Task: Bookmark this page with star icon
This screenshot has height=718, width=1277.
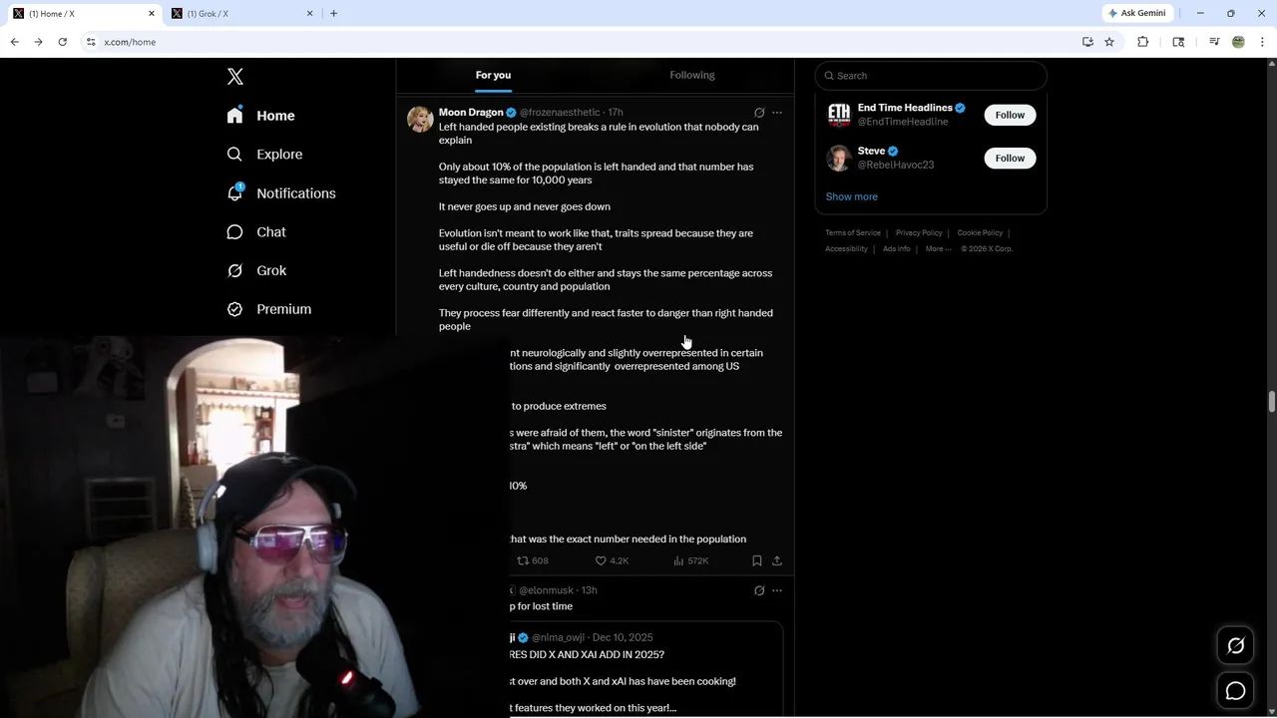Action: pyautogui.click(x=1109, y=42)
